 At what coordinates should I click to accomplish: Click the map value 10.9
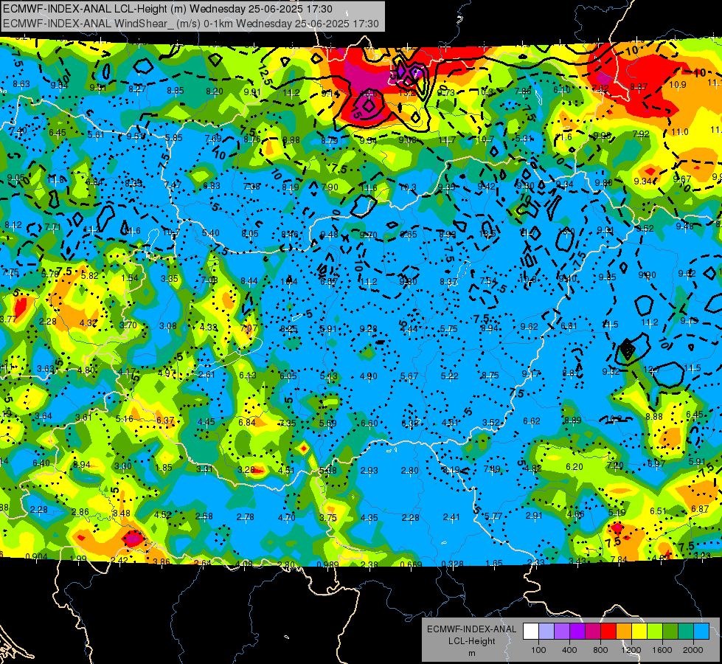[x=677, y=85]
